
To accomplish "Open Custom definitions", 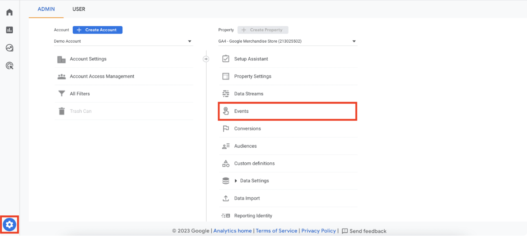I will tap(255, 163).
